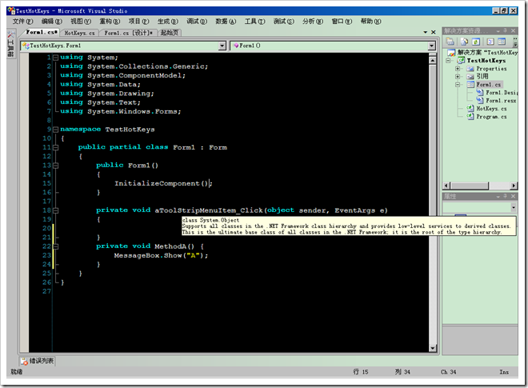Expand the Properties node in Solution Explorer
The width and height of the screenshot is (528, 388).
(458, 69)
